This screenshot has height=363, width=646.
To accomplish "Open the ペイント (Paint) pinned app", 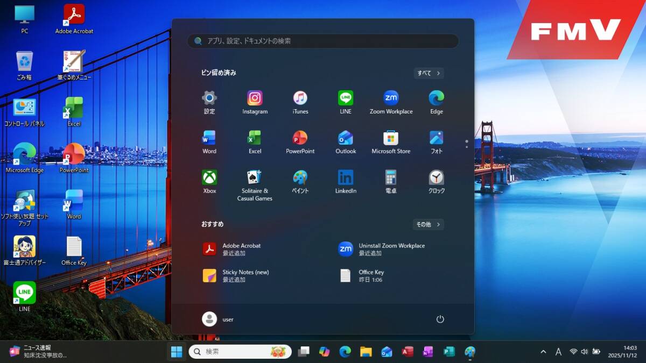I will 300,182.
